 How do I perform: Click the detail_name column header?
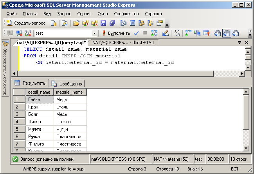[40, 92]
